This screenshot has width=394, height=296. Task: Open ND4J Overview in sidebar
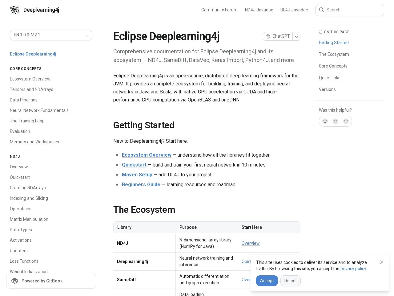click(19, 167)
